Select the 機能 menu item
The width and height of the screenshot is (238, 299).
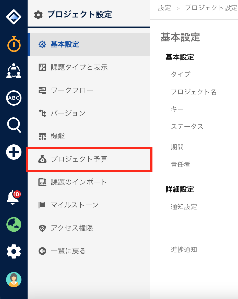pos(89,136)
